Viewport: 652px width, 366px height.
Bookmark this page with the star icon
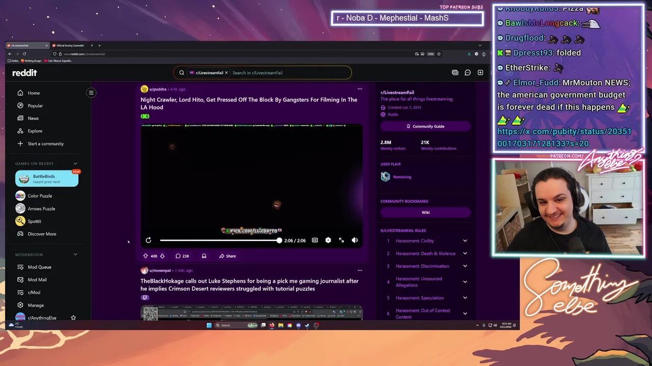point(439,54)
